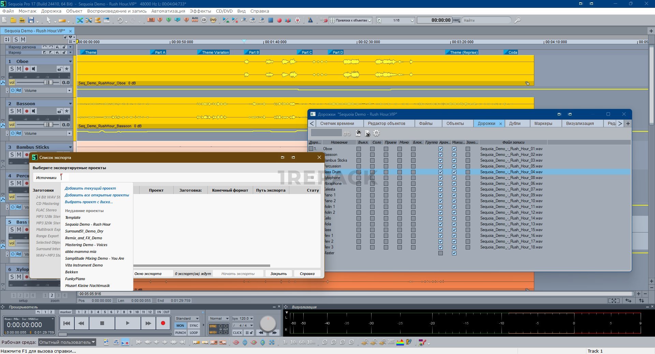
Task: Toggle the Oboe track lock icon
Action: [x=59, y=69]
